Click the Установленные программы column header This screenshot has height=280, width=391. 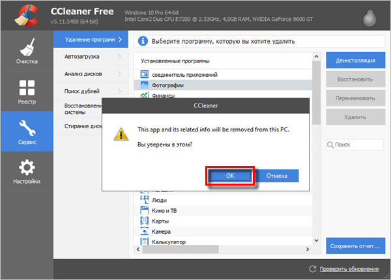tap(223, 61)
